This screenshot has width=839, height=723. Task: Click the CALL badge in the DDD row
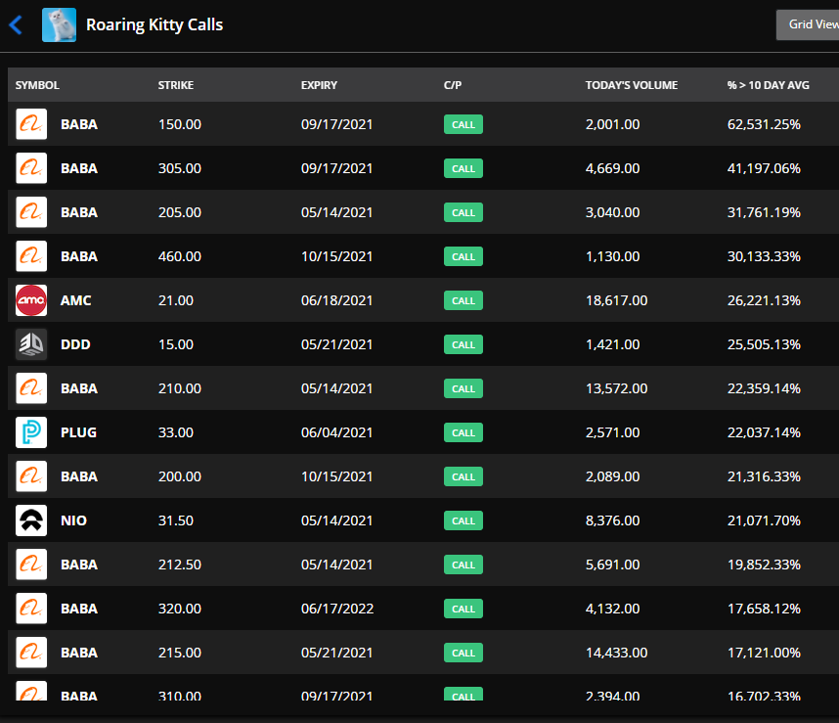[x=464, y=344]
